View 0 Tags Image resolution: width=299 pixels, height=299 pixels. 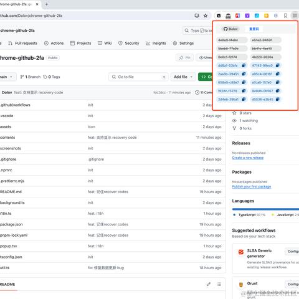tap(52, 77)
